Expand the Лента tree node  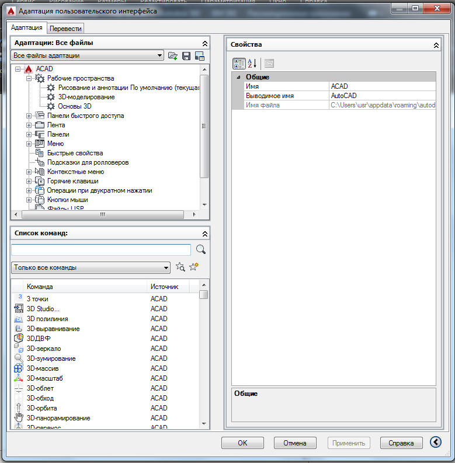coord(29,125)
